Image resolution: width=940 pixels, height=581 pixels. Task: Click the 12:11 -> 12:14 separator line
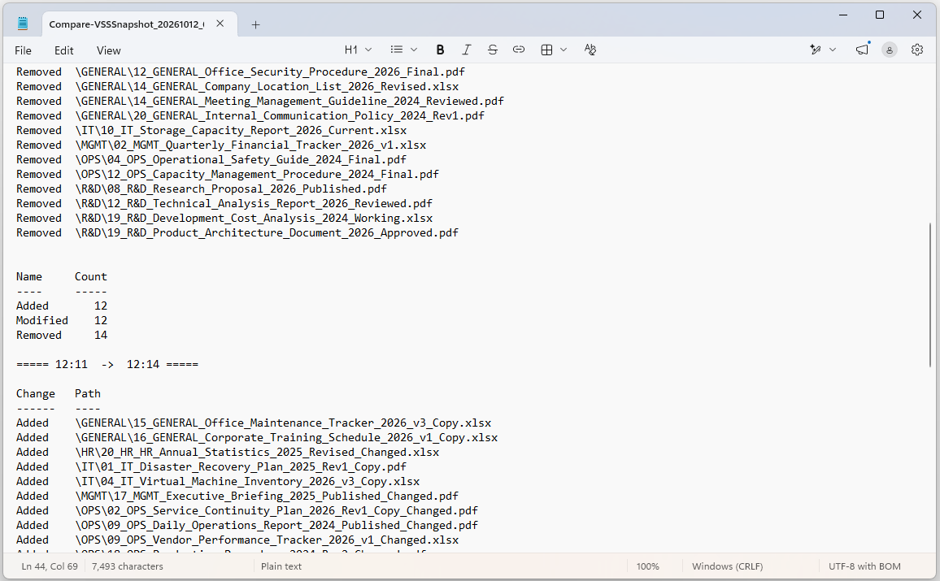click(107, 364)
